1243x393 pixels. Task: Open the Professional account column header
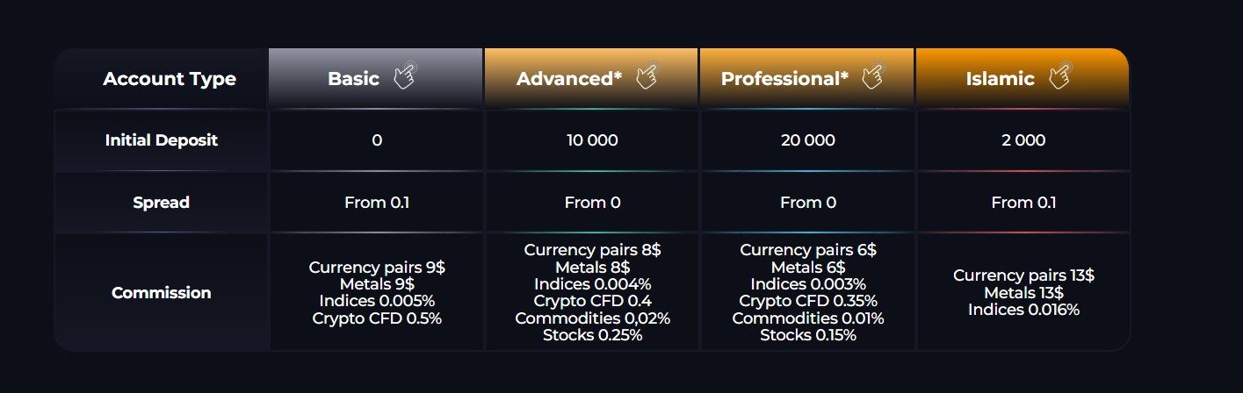pos(784,79)
